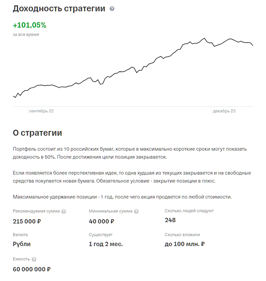Open the "Рекомендуемая сумма" help tooltip icon
Screen dimensions: 266x281
point(64,211)
